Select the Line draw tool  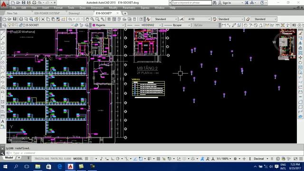click(3, 33)
